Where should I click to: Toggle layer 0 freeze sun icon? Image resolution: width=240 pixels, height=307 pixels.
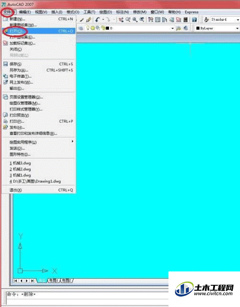click(93, 28)
